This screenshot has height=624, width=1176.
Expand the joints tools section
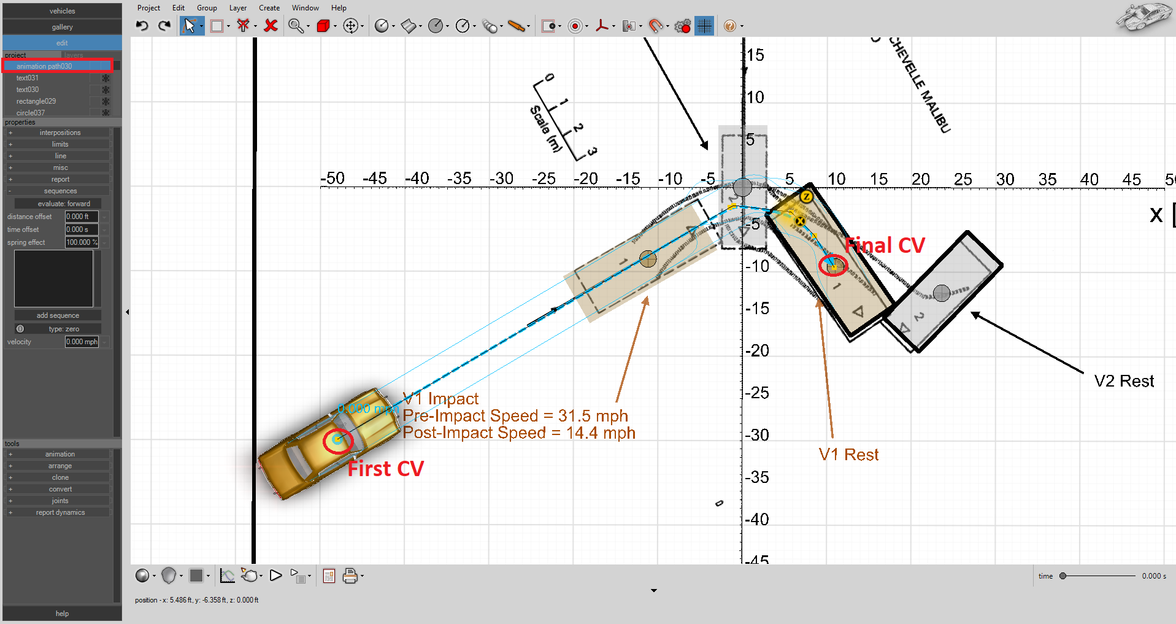(x=59, y=501)
